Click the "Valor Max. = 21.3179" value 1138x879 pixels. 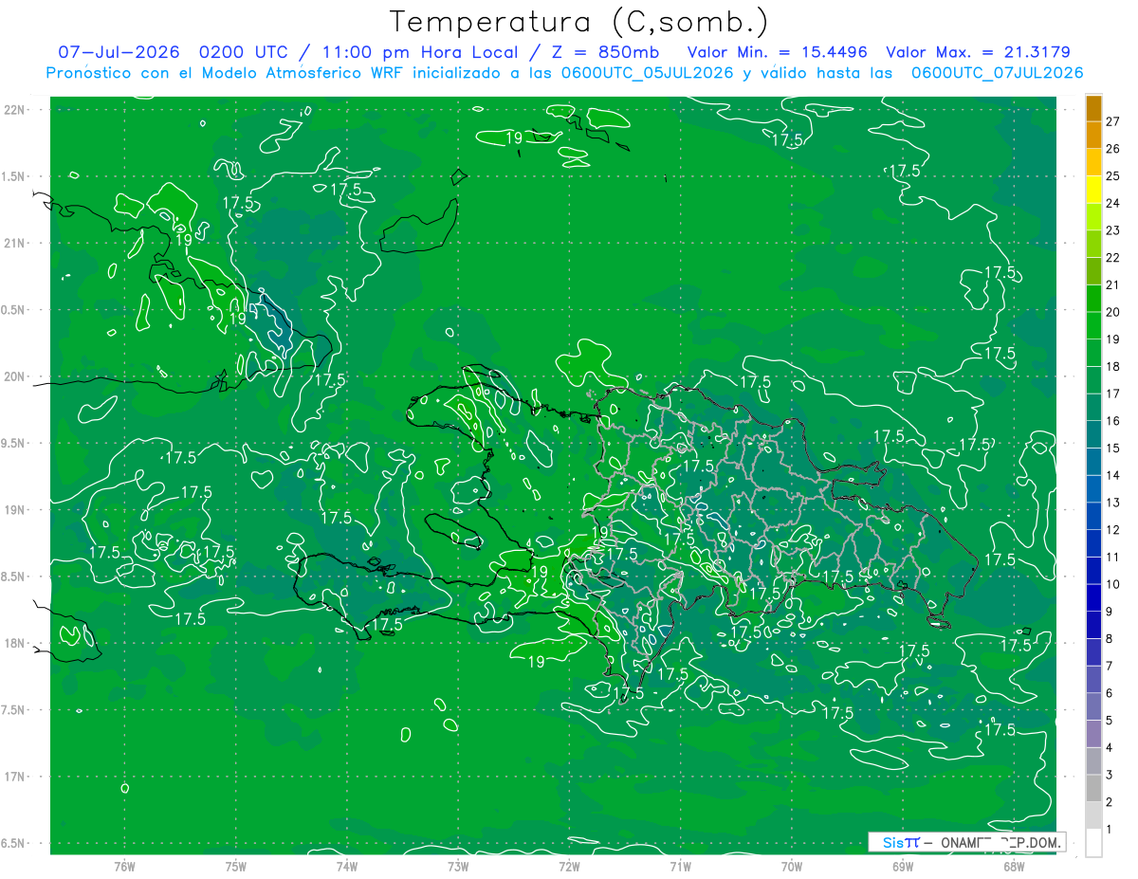(x=979, y=52)
